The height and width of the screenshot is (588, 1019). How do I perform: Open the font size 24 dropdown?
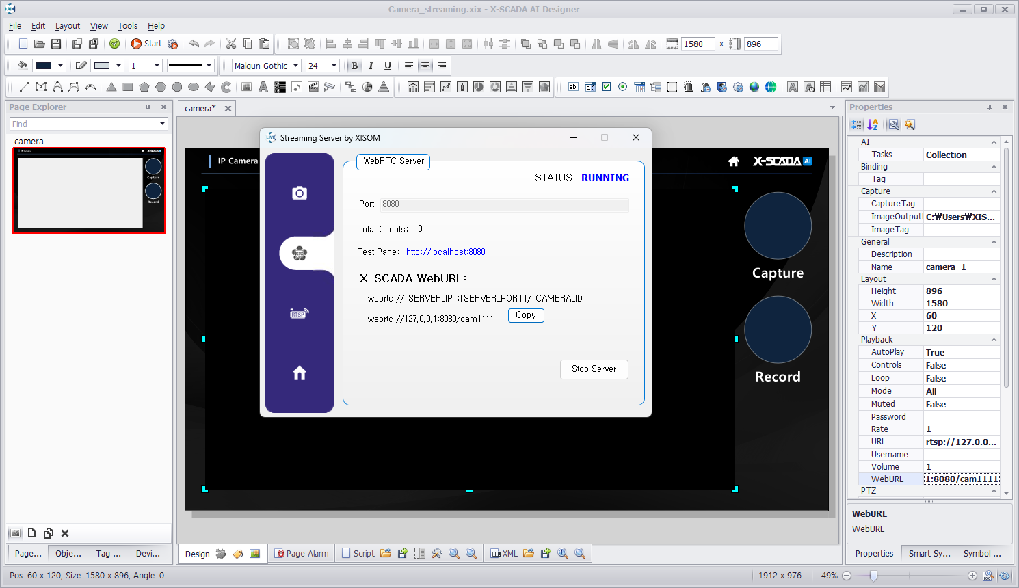pos(334,66)
